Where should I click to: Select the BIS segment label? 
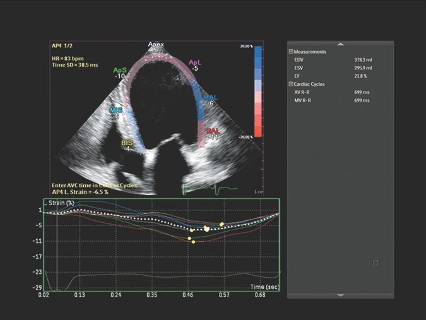click(127, 144)
